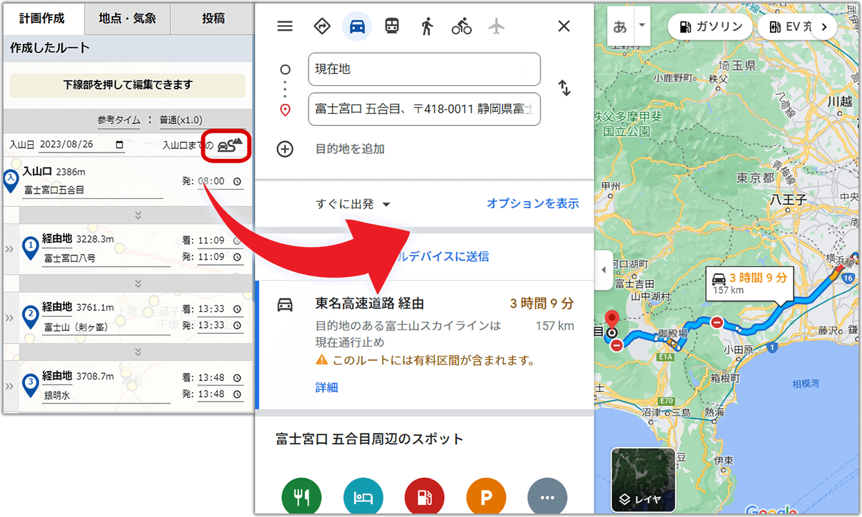
Task: Open clock for 11:09 departure time
Action: [x=237, y=257]
